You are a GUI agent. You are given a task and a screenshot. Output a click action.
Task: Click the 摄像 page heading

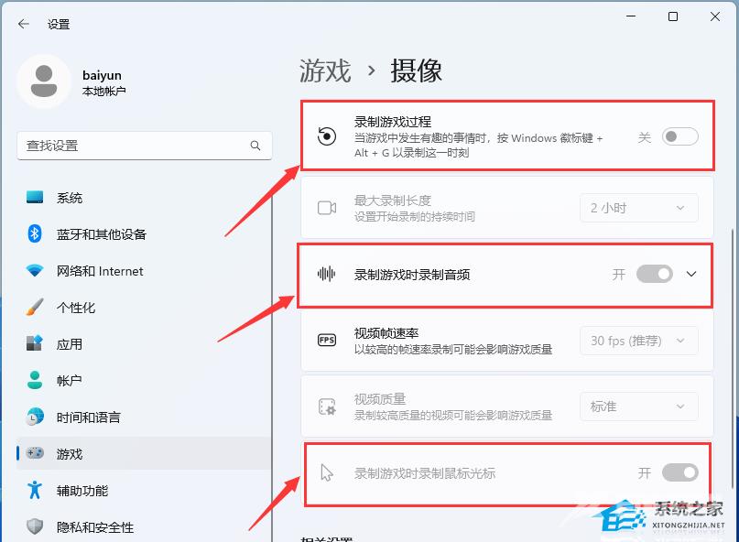click(416, 70)
